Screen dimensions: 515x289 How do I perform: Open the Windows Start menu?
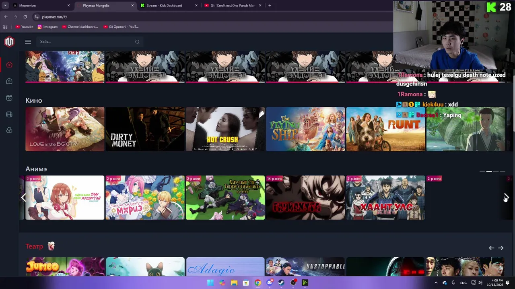tap(210, 283)
